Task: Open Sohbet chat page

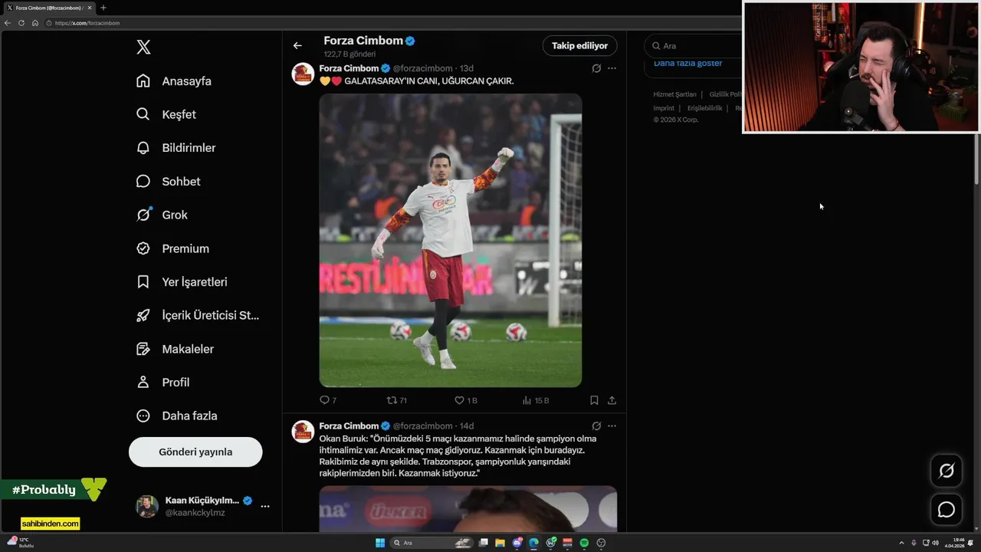Action: pyautogui.click(x=169, y=182)
